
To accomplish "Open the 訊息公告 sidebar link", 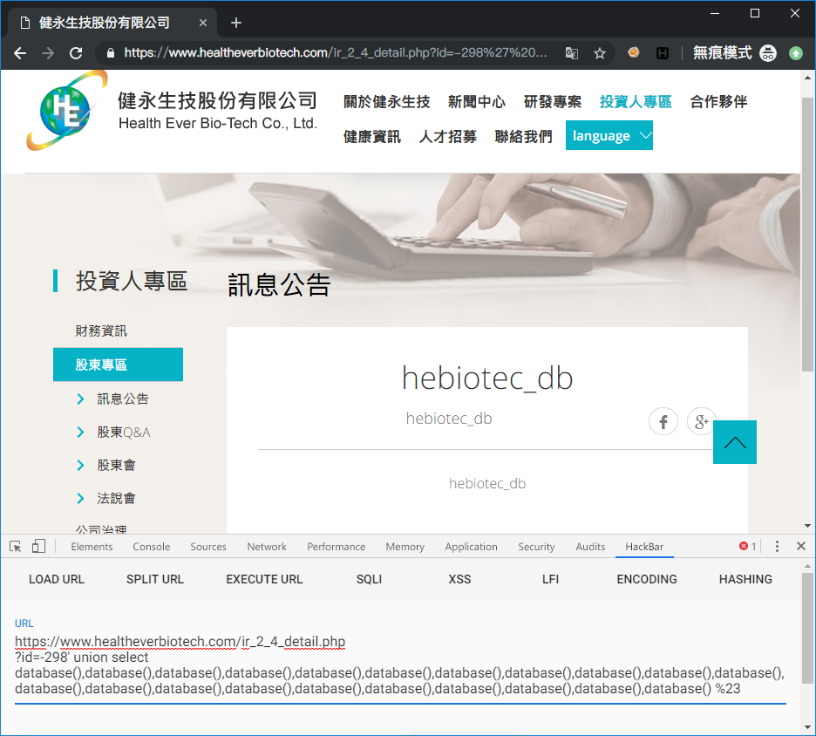I will tap(123, 399).
